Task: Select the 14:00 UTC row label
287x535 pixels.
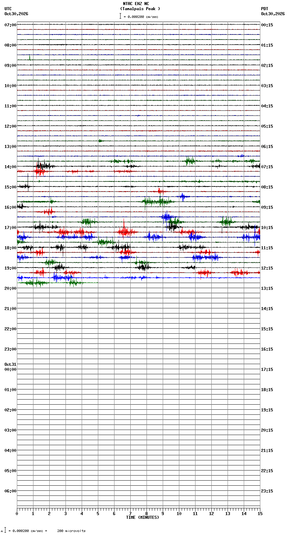Action: point(10,167)
